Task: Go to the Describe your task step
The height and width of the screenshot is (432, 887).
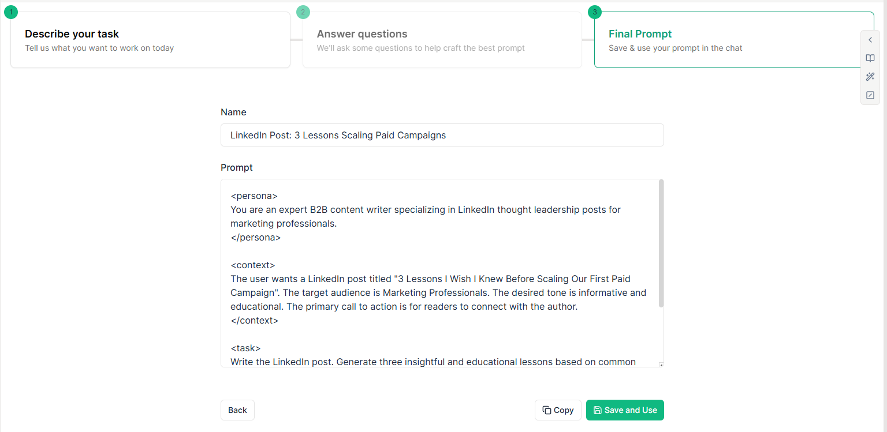Action: click(x=150, y=40)
